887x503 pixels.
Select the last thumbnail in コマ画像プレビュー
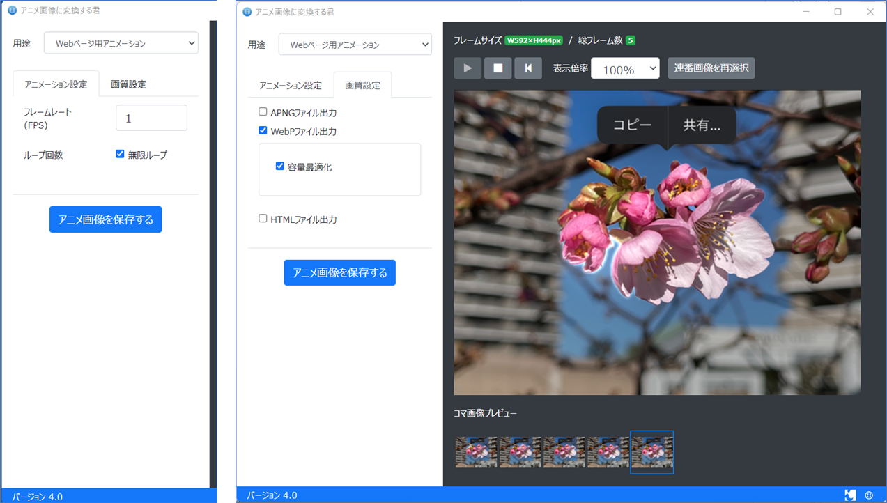tap(651, 452)
